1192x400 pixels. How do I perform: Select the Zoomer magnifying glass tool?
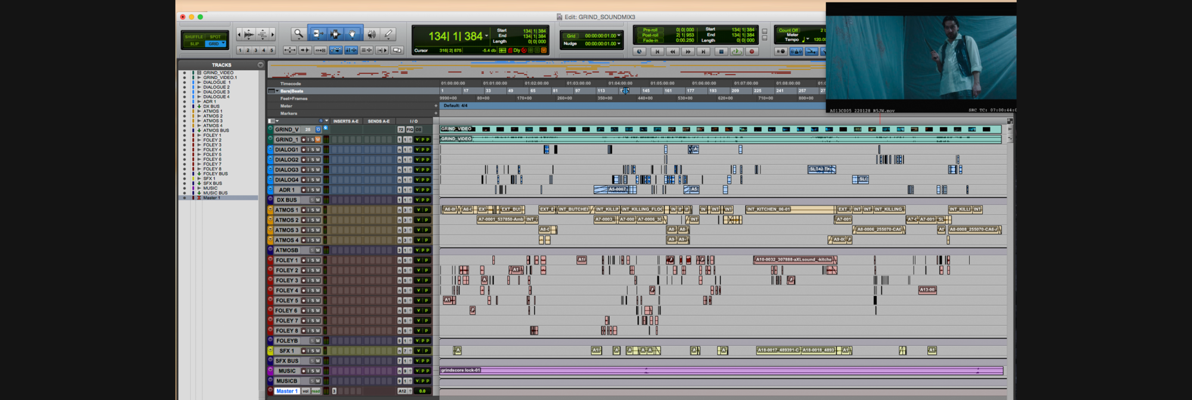pos(299,34)
